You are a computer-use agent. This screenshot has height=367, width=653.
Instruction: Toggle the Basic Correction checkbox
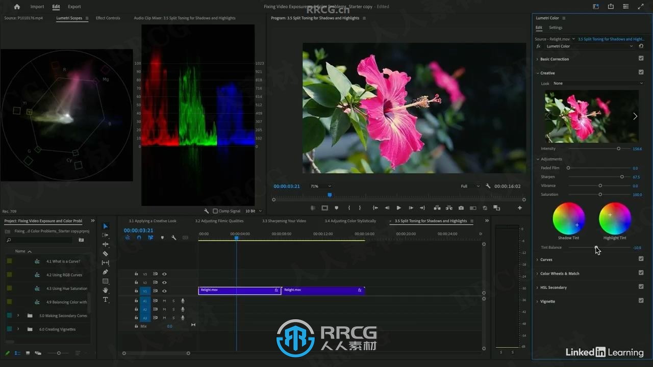click(641, 59)
